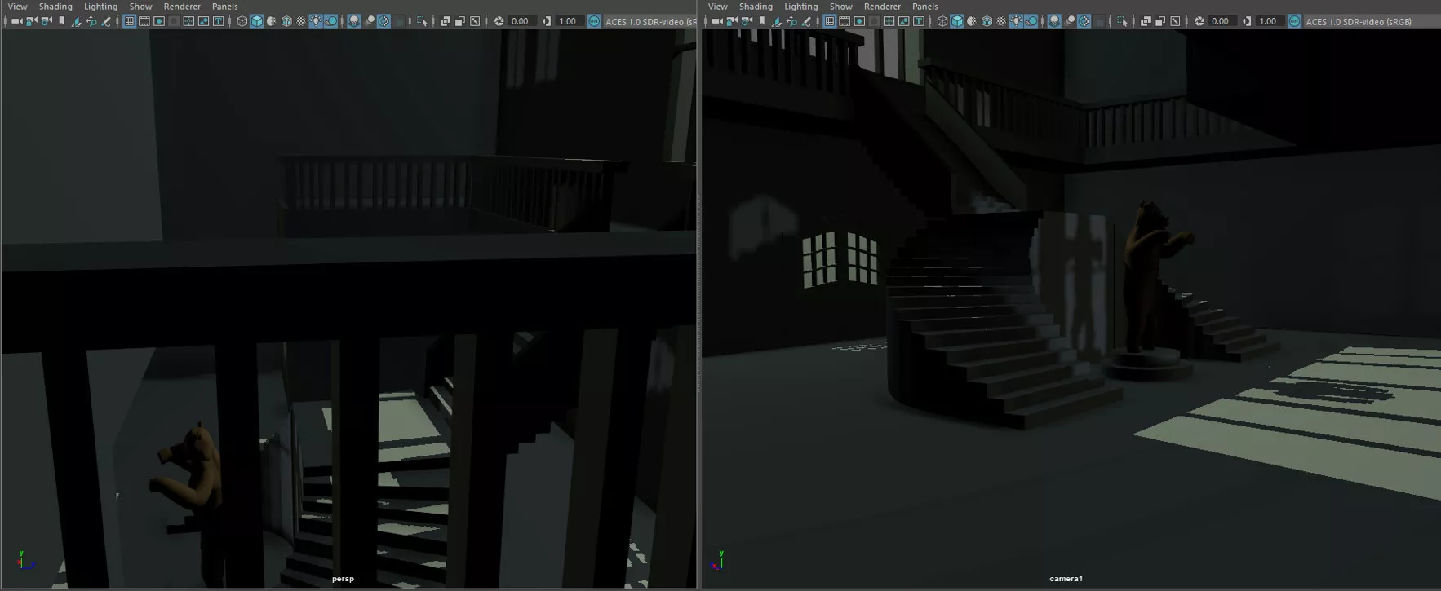
Task: Toggle color management ON button in camera1 panel
Action: point(1294,21)
